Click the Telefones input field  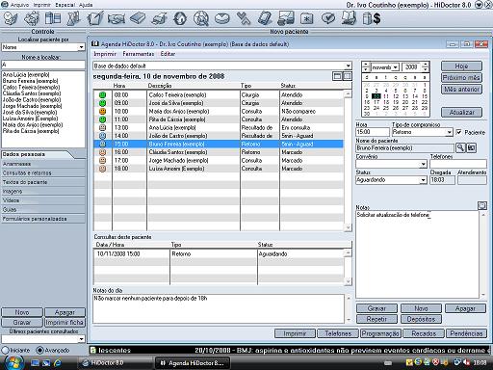[458, 164]
